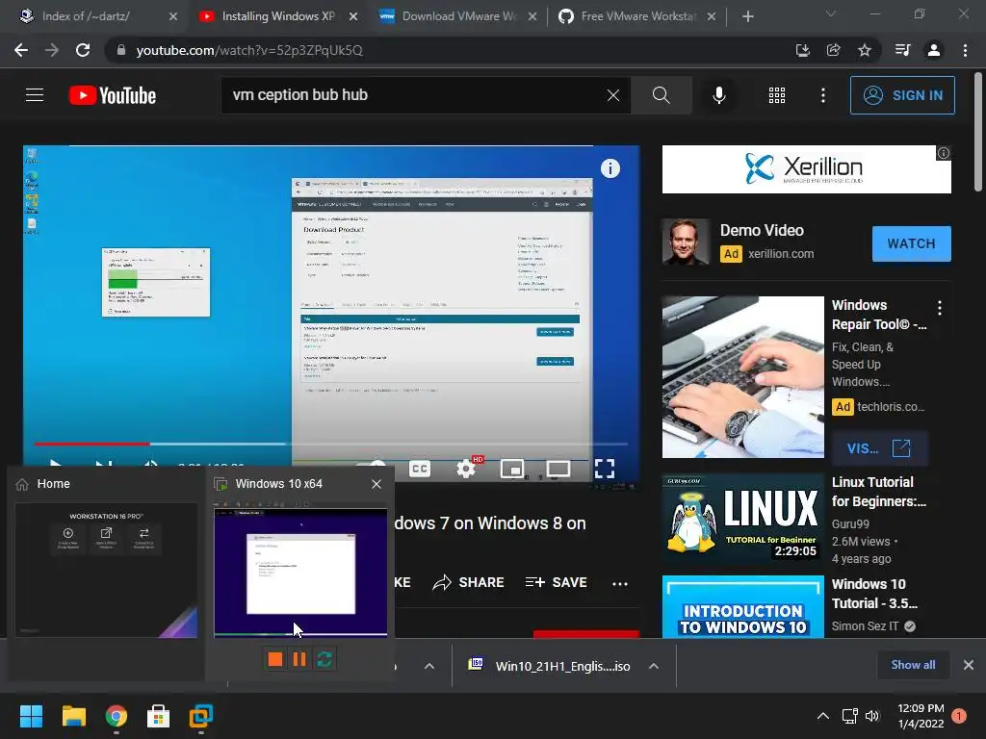Open Linux Tutorial for Beginners thumbnail

click(x=742, y=517)
